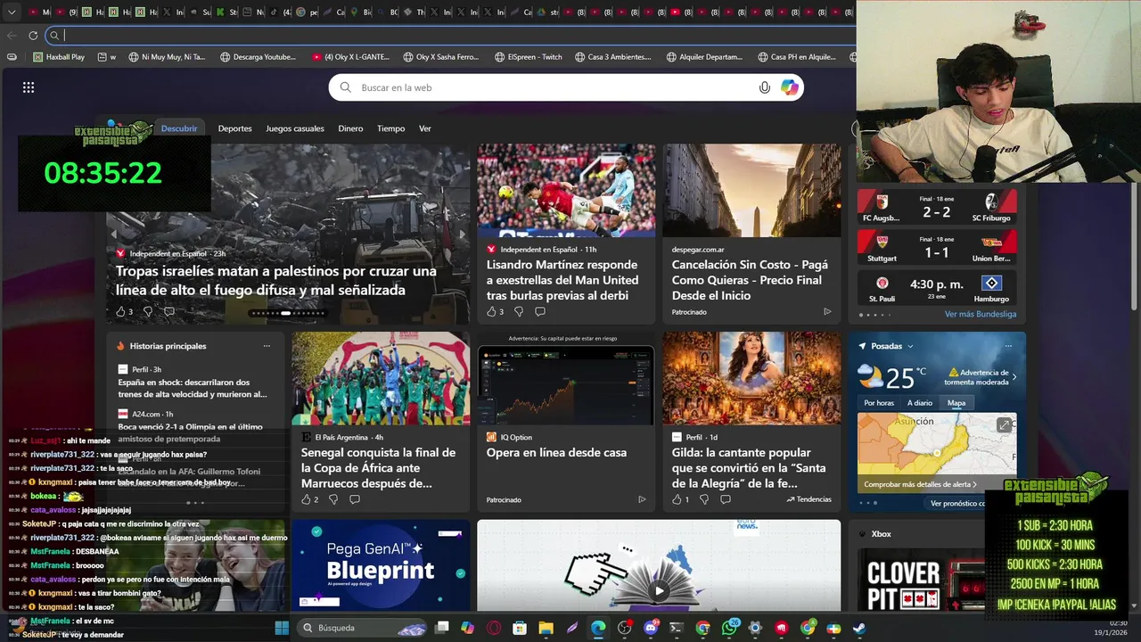Open the apps grid launcher icon
Image resolution: width=1141 pixels, height=642 pixels.
pyautogui.click(x=29, y=87)
